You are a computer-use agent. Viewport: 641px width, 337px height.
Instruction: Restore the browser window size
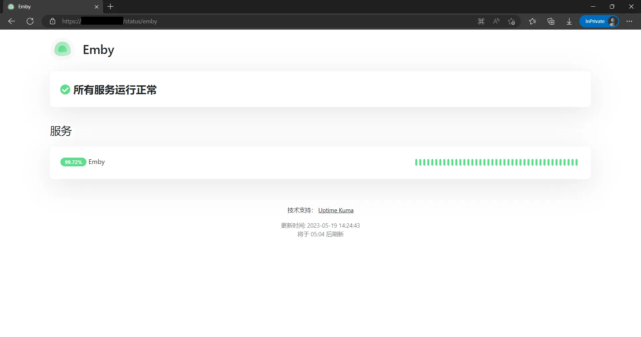pos(612,7)
